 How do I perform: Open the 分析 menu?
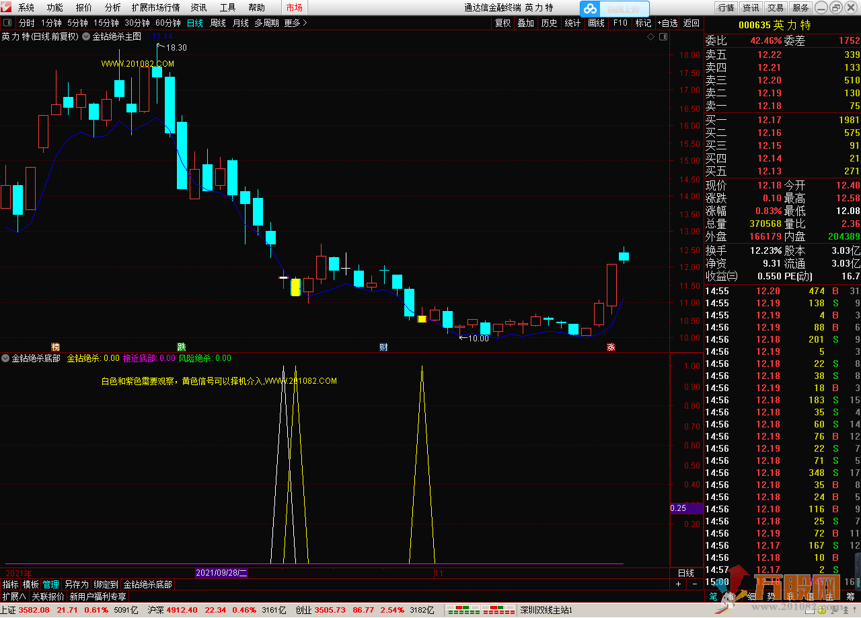coord(113,8)
